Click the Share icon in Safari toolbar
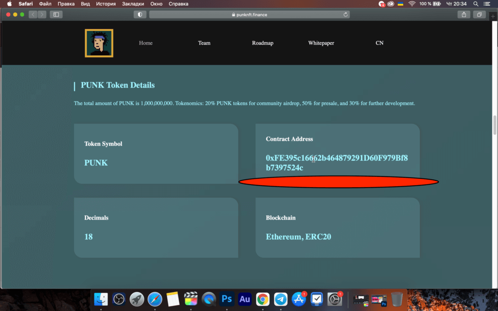 [464, 15]
